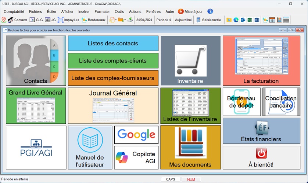Open the GLG toolbar shortcut

coord(36,20)
